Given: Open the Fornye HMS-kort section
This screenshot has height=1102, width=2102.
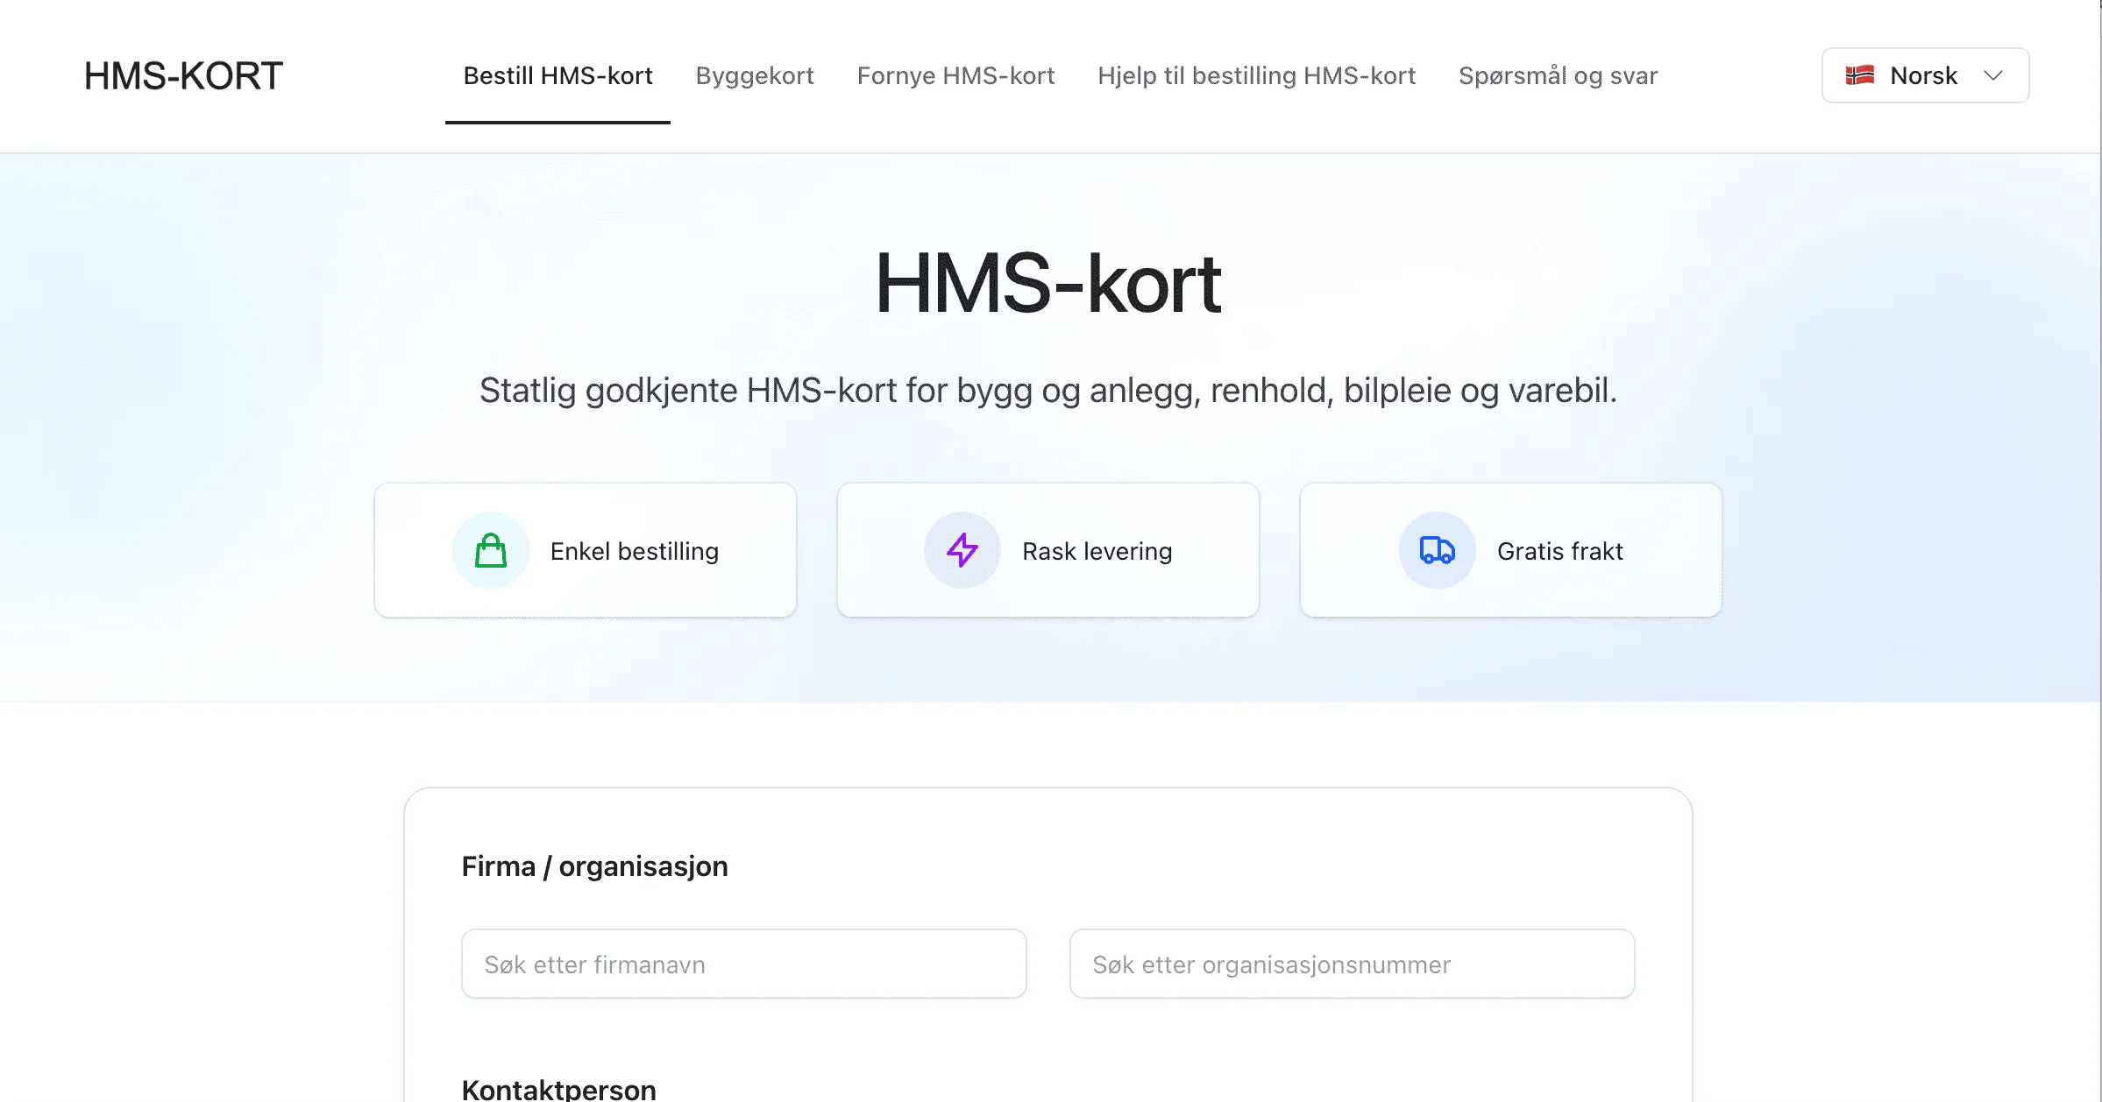Looking at the screenshot, I should click(956, 75).
